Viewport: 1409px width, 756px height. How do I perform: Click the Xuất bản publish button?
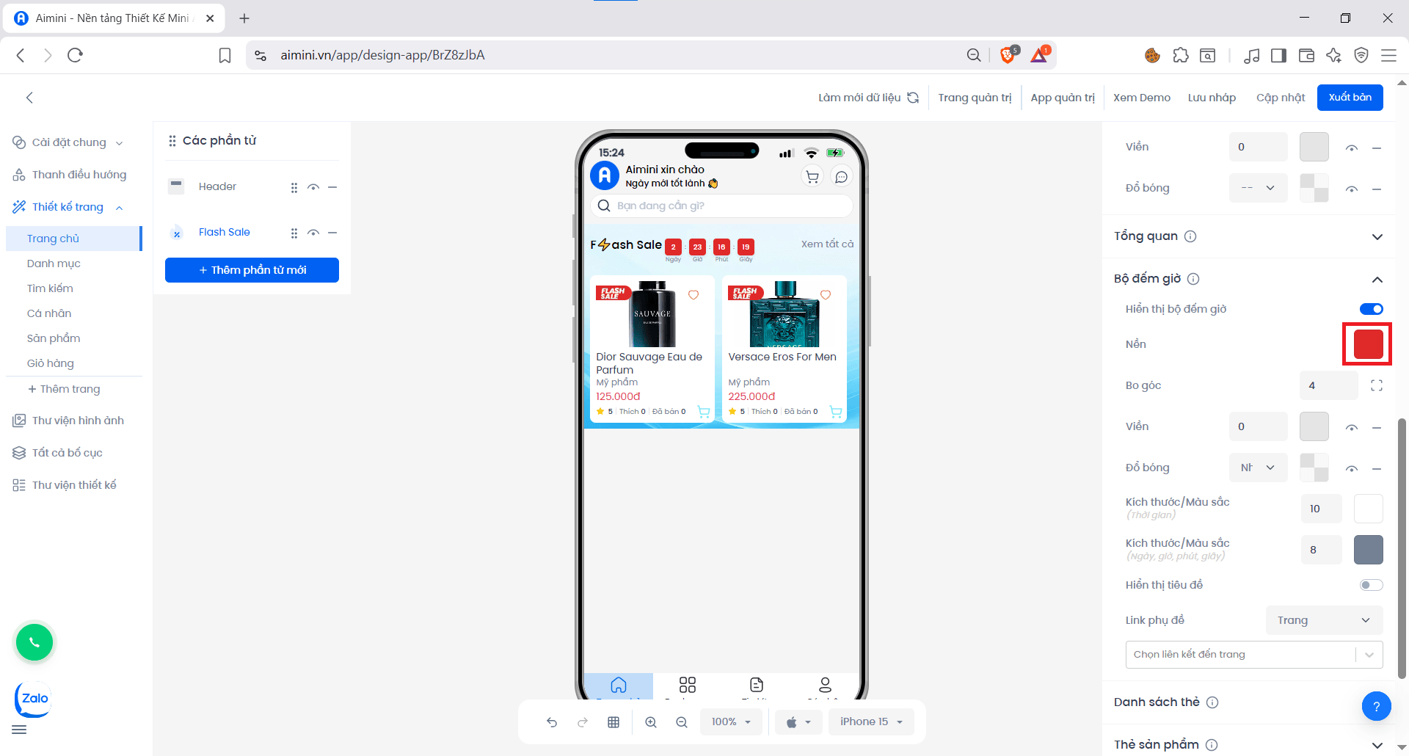click(x=1350, y=98)
